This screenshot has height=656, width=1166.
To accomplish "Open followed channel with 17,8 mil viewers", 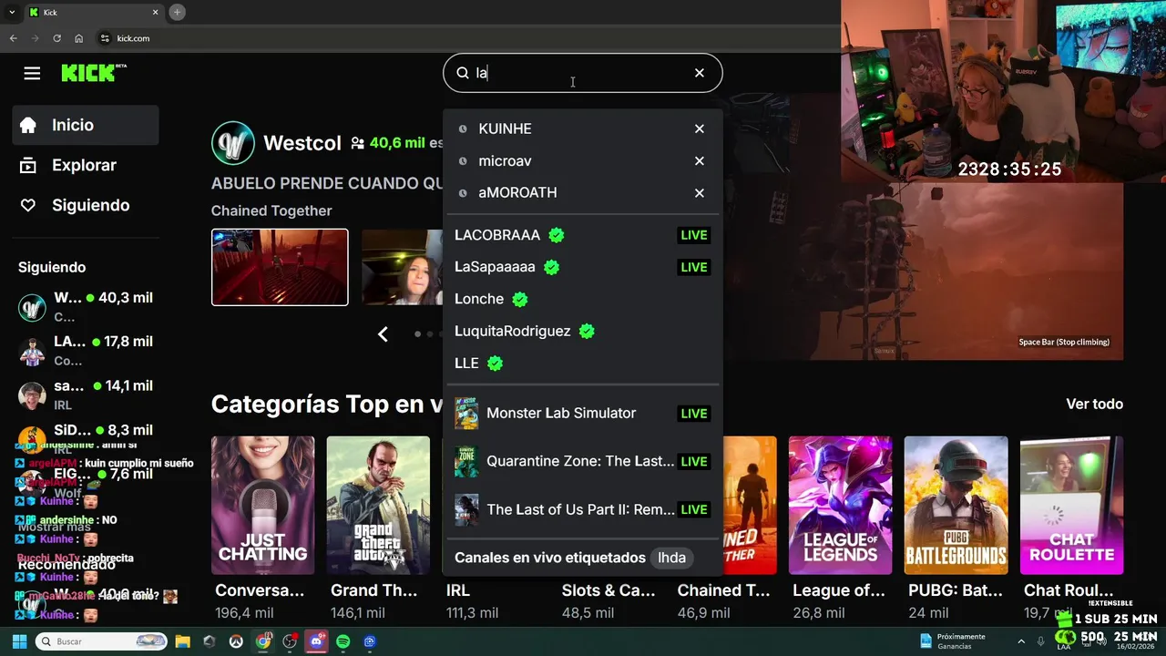I will pos(86,351).
